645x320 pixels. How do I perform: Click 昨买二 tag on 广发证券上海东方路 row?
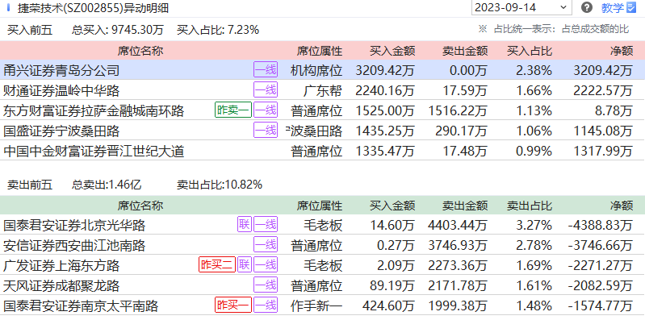pos(217,265)
